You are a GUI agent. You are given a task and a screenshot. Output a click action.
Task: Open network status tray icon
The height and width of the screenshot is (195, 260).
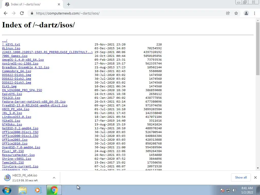tap(228, 190)
